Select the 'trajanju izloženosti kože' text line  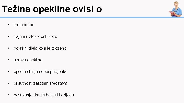point(35,37)
